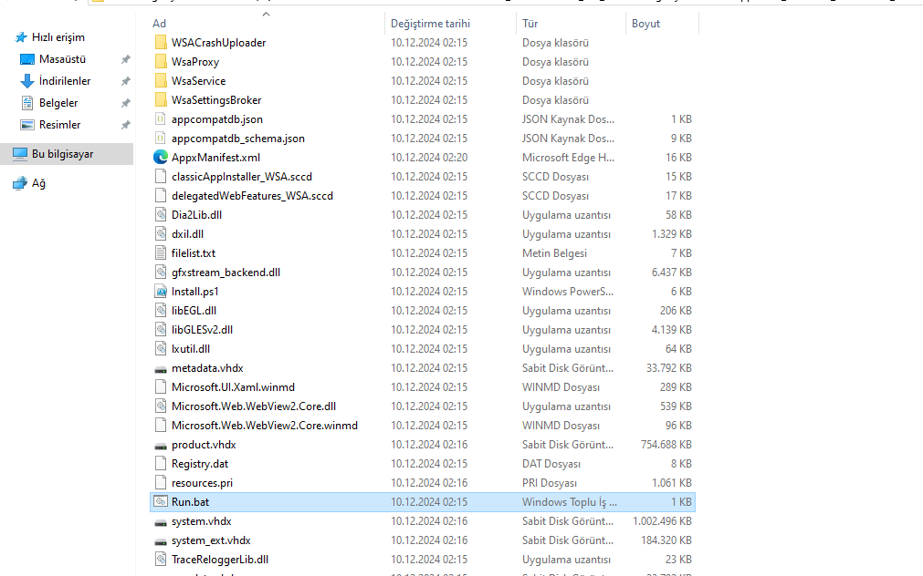Click the 184.320 KB size of system_ext.vhdx
Viewport: 923px width, 576px height.
click(x=666, y=540)
